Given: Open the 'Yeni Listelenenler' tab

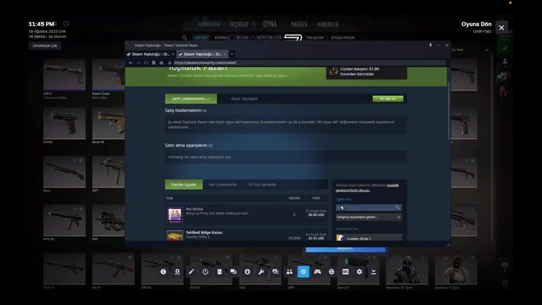Looking at the screenshot, I should click(223, 185).
